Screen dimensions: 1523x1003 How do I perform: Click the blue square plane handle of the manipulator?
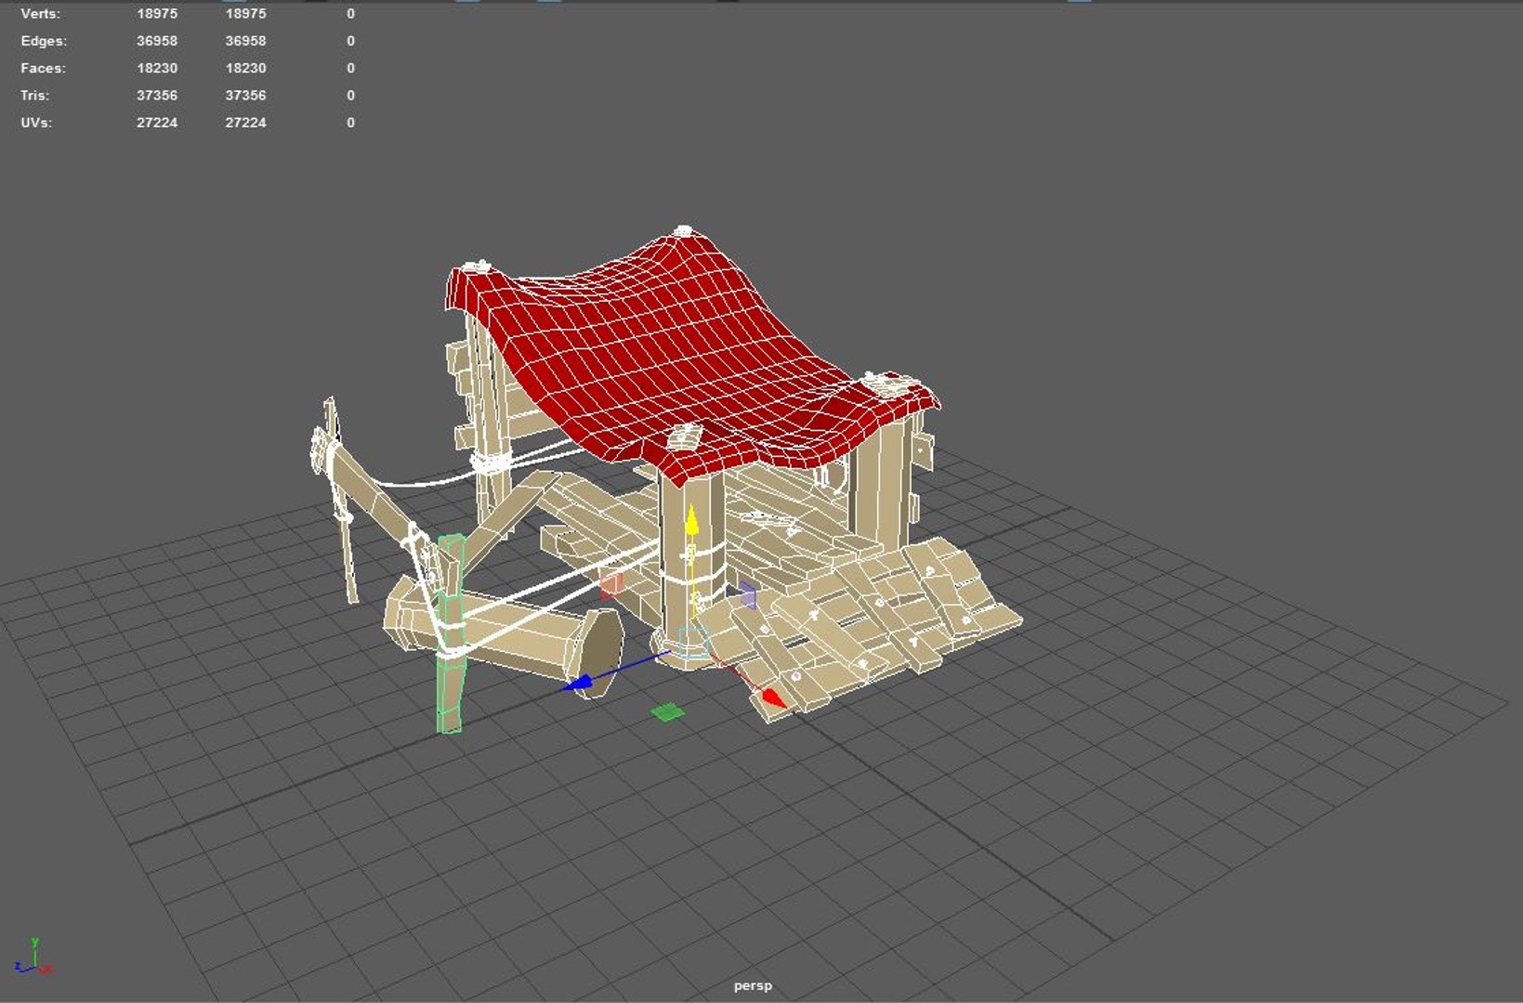coord(748,594)
